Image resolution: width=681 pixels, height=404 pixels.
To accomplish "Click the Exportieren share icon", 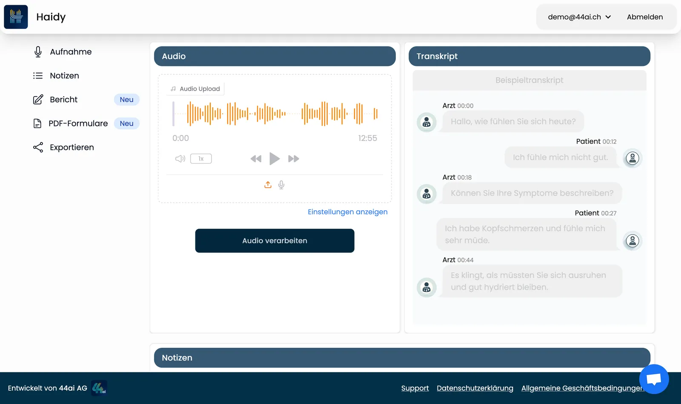I will click(38, 147).
